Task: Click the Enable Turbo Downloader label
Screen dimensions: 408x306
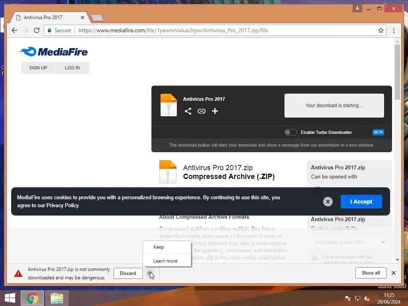Action: [x=326, y=132]
